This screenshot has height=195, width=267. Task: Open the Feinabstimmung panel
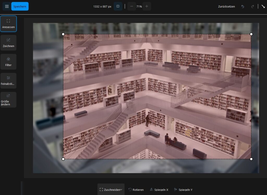(x=8, y=81)
